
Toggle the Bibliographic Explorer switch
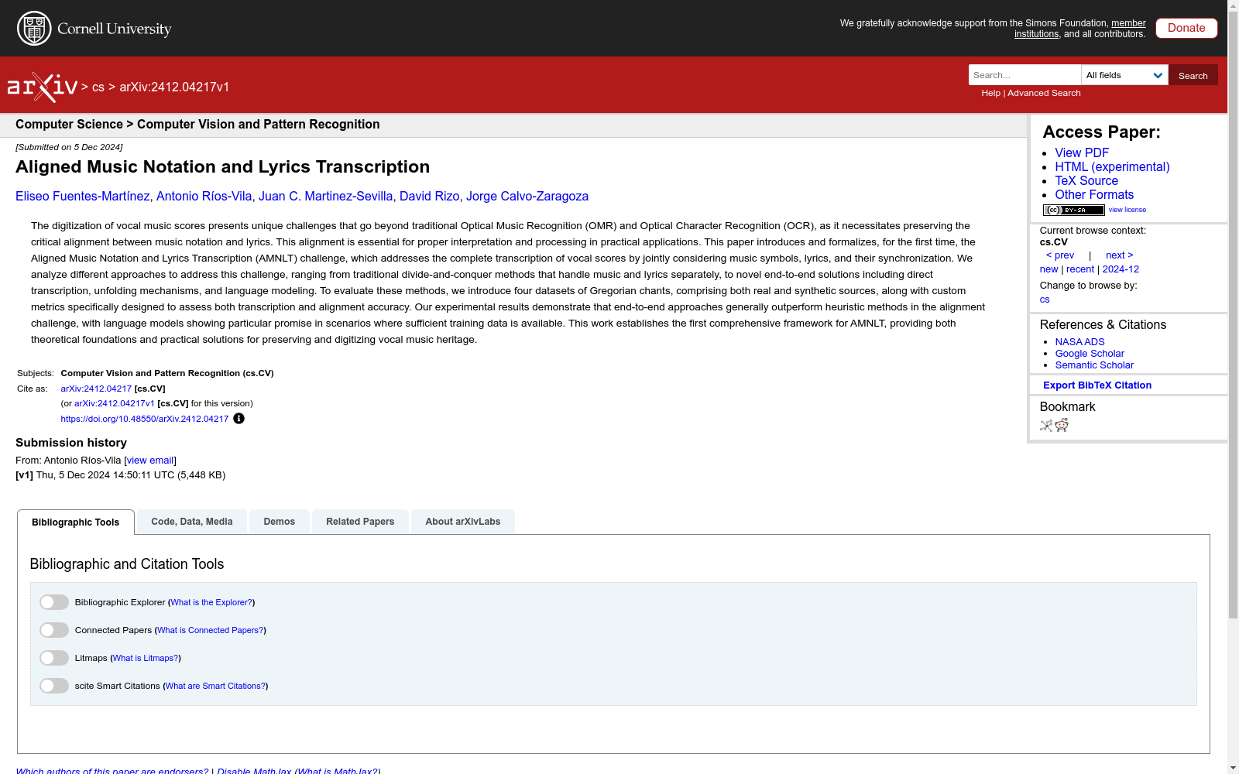(54, 602)
